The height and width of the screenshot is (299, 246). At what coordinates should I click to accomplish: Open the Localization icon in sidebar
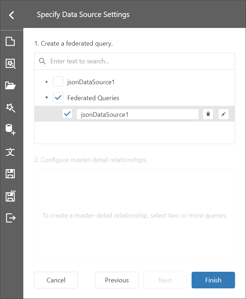[x=11, y=152]
